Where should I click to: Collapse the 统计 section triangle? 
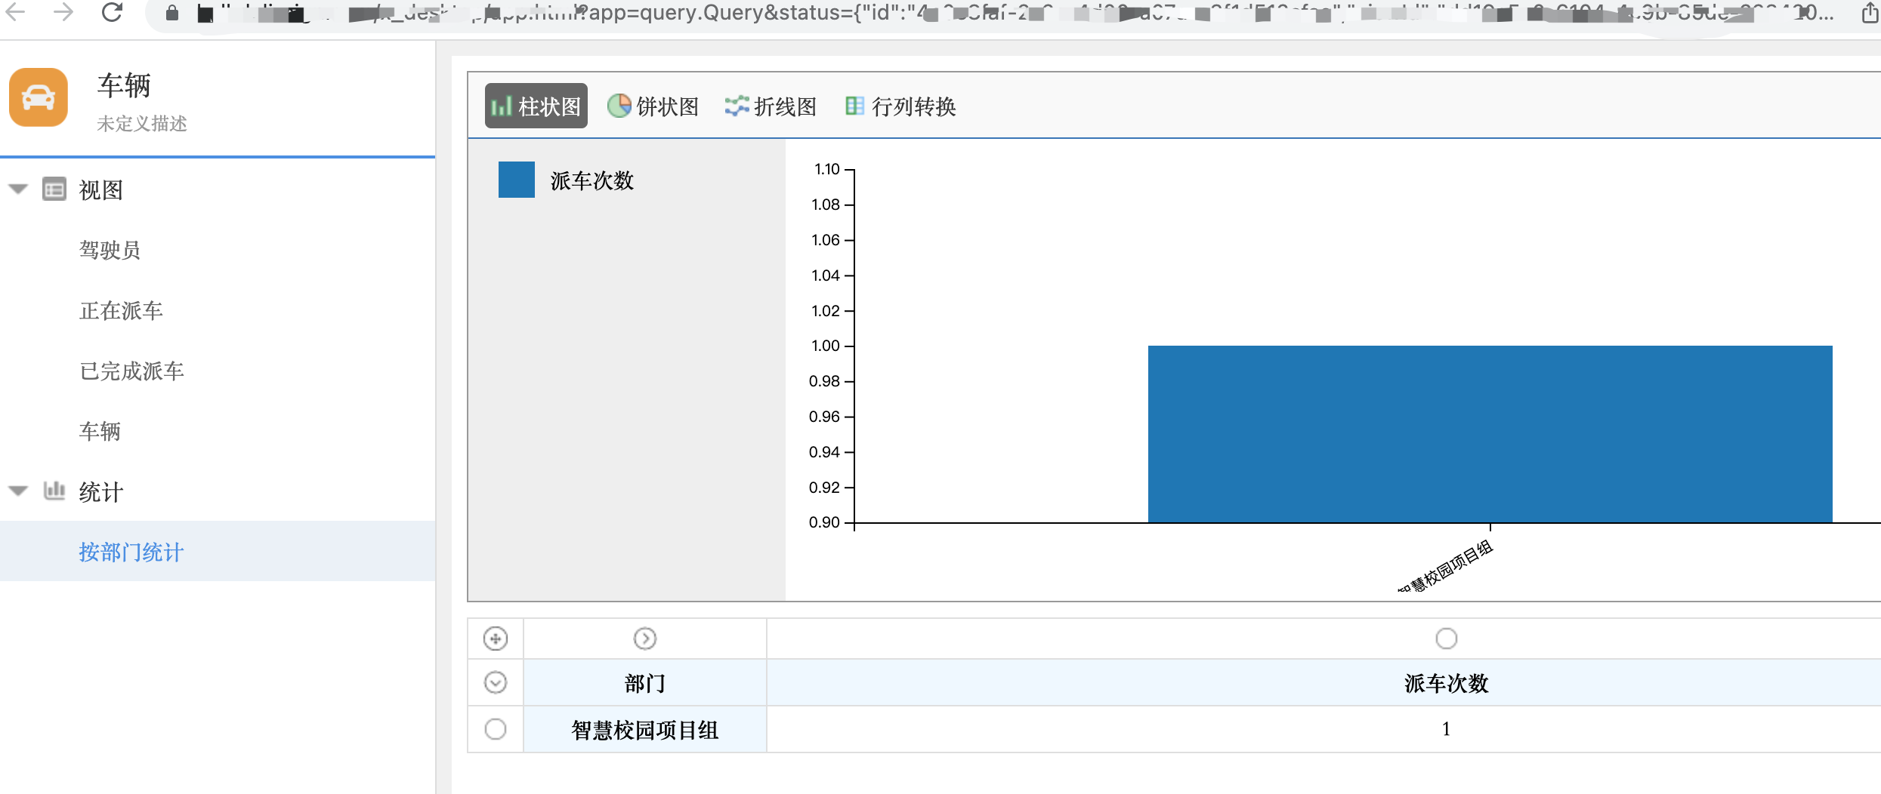(x=18, y=491)
